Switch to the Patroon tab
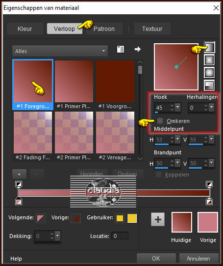The image size is (223, 266). tap(104, 29)
